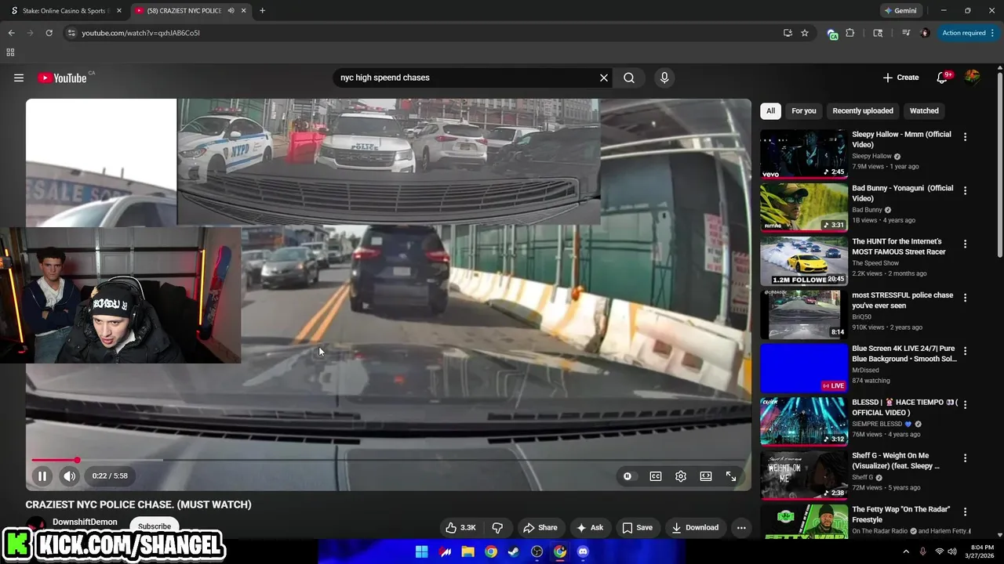The image size is (1004, 564).
Task: Open Chrome media controls icon
Action: click(x=906, y=33)
